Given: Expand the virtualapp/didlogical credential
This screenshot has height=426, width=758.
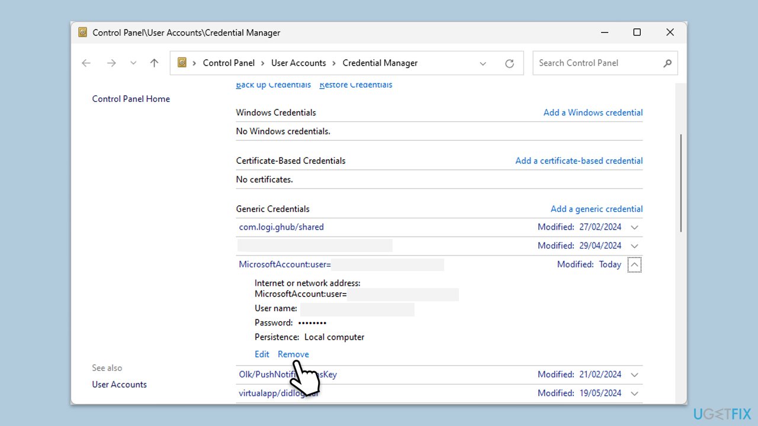Looking at the screenshot, I should coord(634,393).
